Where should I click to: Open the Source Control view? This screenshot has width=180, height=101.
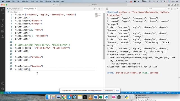(3, 20)
